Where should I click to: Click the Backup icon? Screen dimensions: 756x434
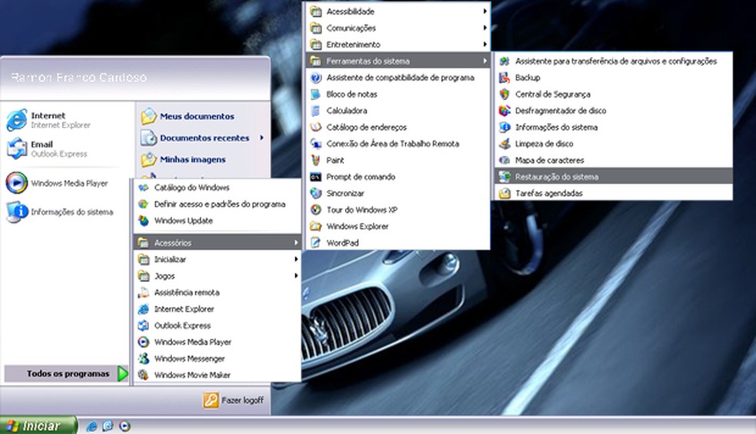[x=504, y=78]
